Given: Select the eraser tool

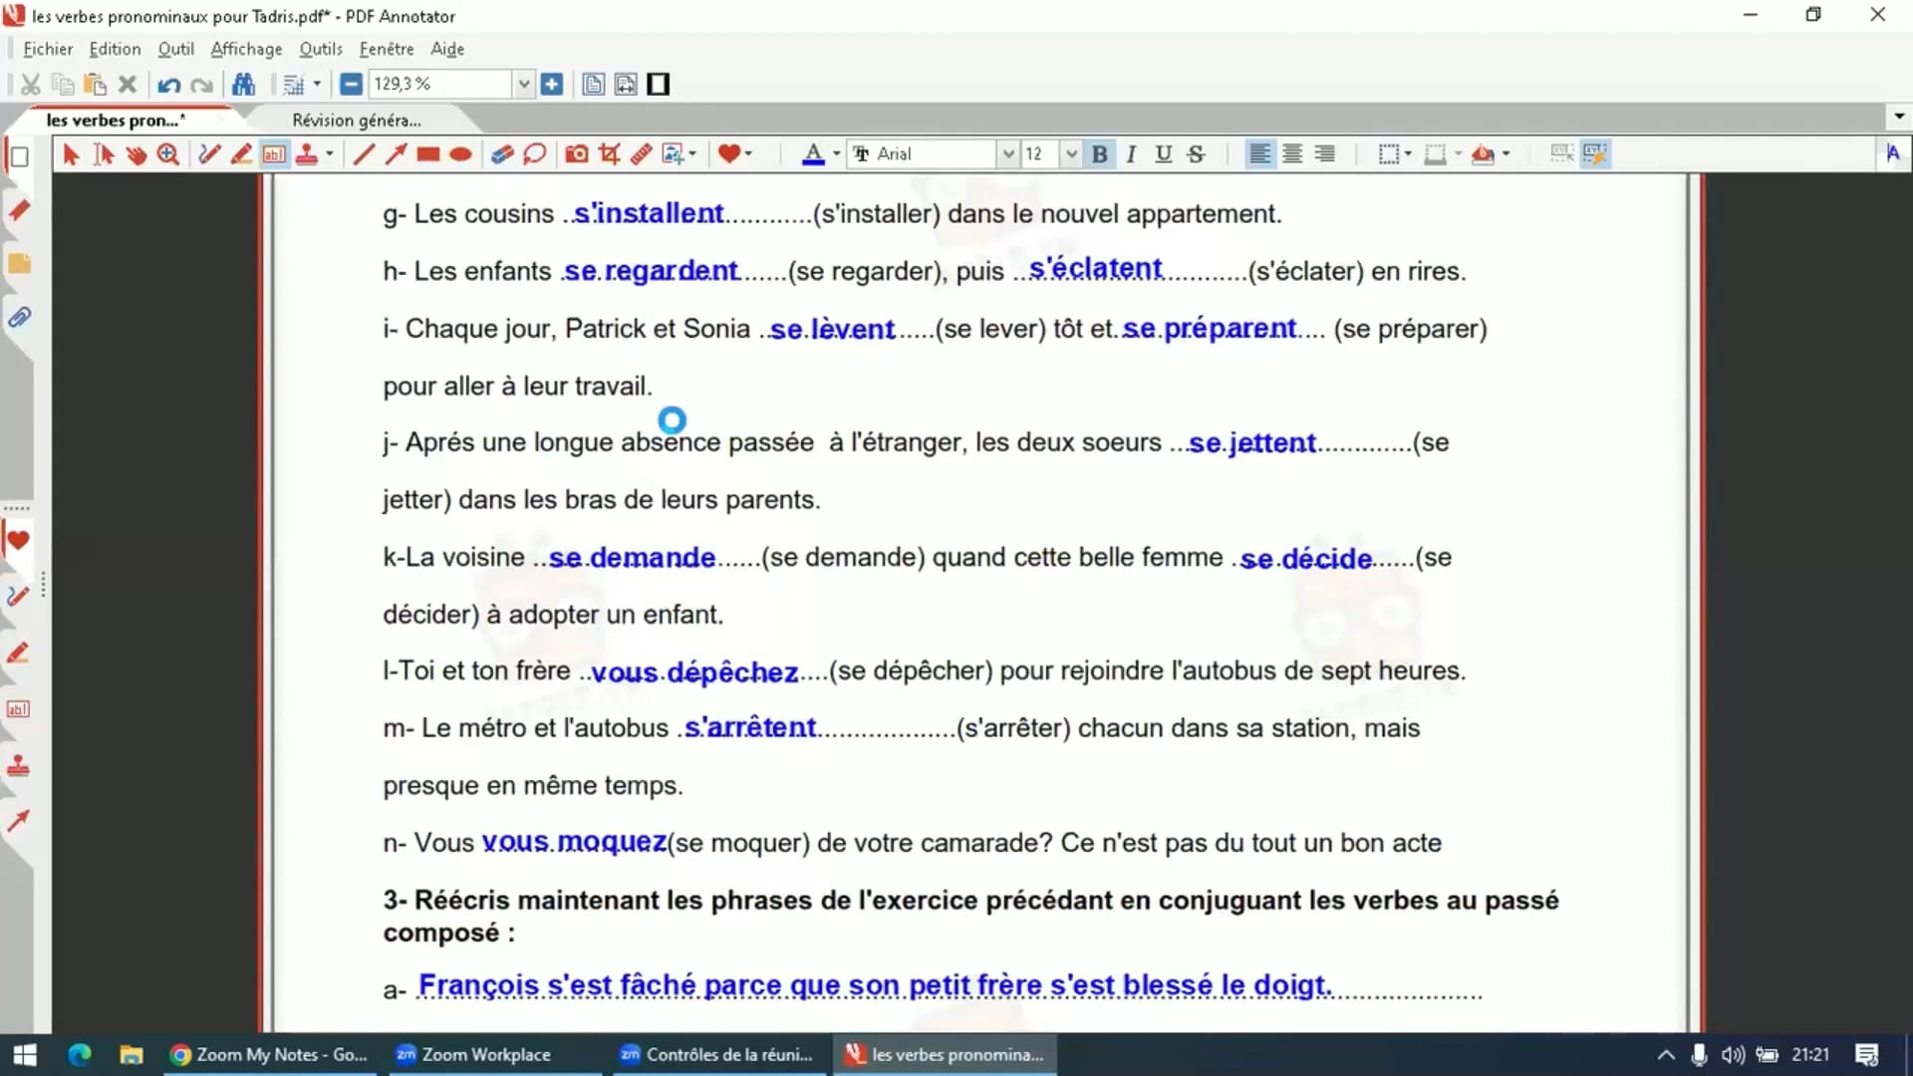Looking at the screenshot, I should 502,153.
